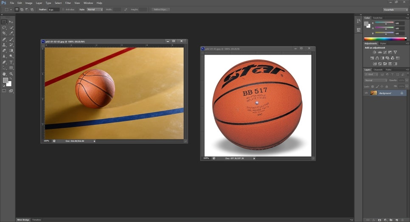Toggle lock transparent pixels in Layers
This screenshot has width=410, height=222.
coord(373,87)
